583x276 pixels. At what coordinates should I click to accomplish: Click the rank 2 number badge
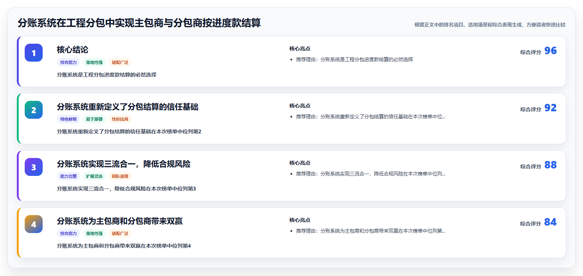(34, 110)
